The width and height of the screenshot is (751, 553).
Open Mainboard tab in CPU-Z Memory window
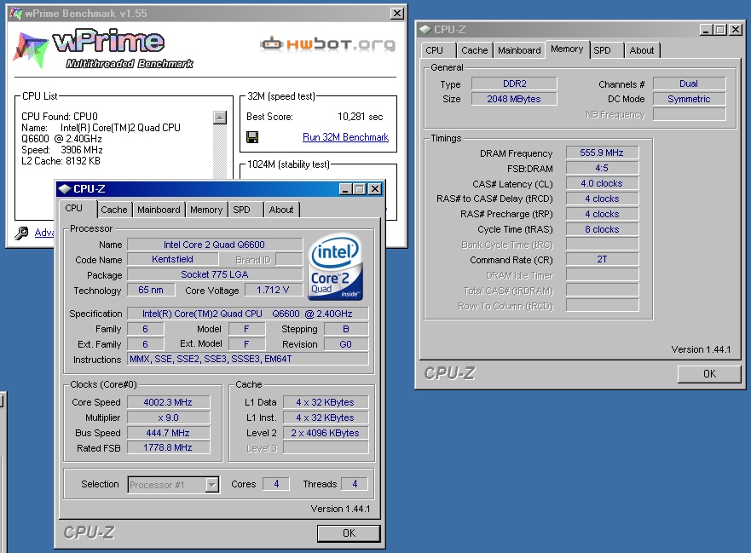(519, 50)
